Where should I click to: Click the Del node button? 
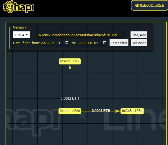[139, 43]
